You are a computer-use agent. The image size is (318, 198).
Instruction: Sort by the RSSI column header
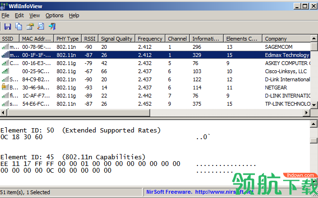90,39
